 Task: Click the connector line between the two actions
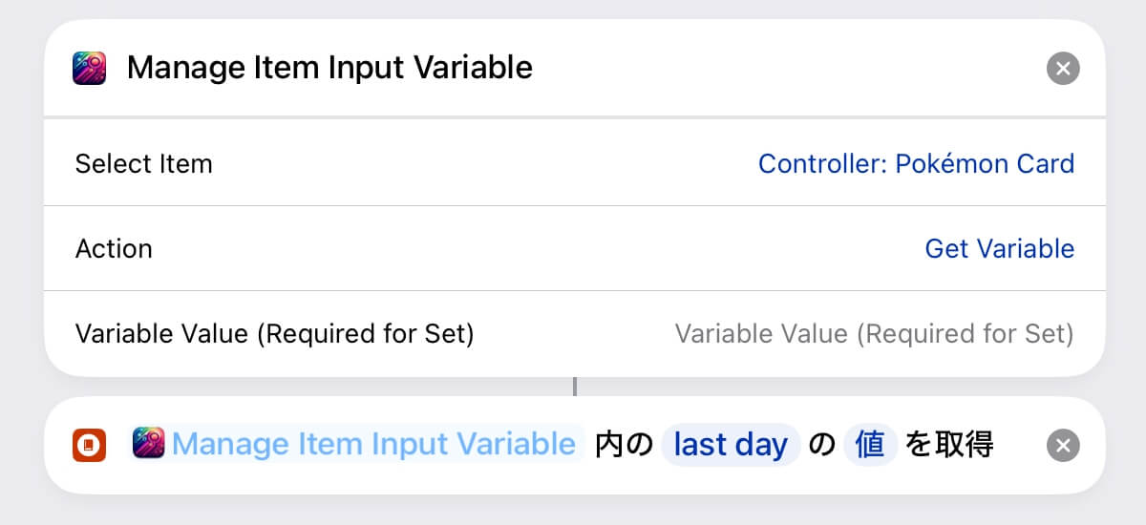(x=574, y=387)
